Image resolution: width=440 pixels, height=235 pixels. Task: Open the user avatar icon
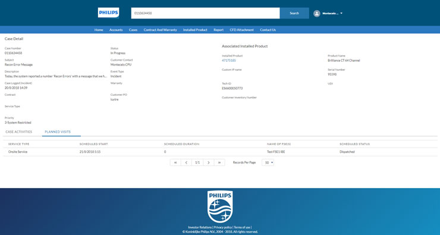[317, 14]
